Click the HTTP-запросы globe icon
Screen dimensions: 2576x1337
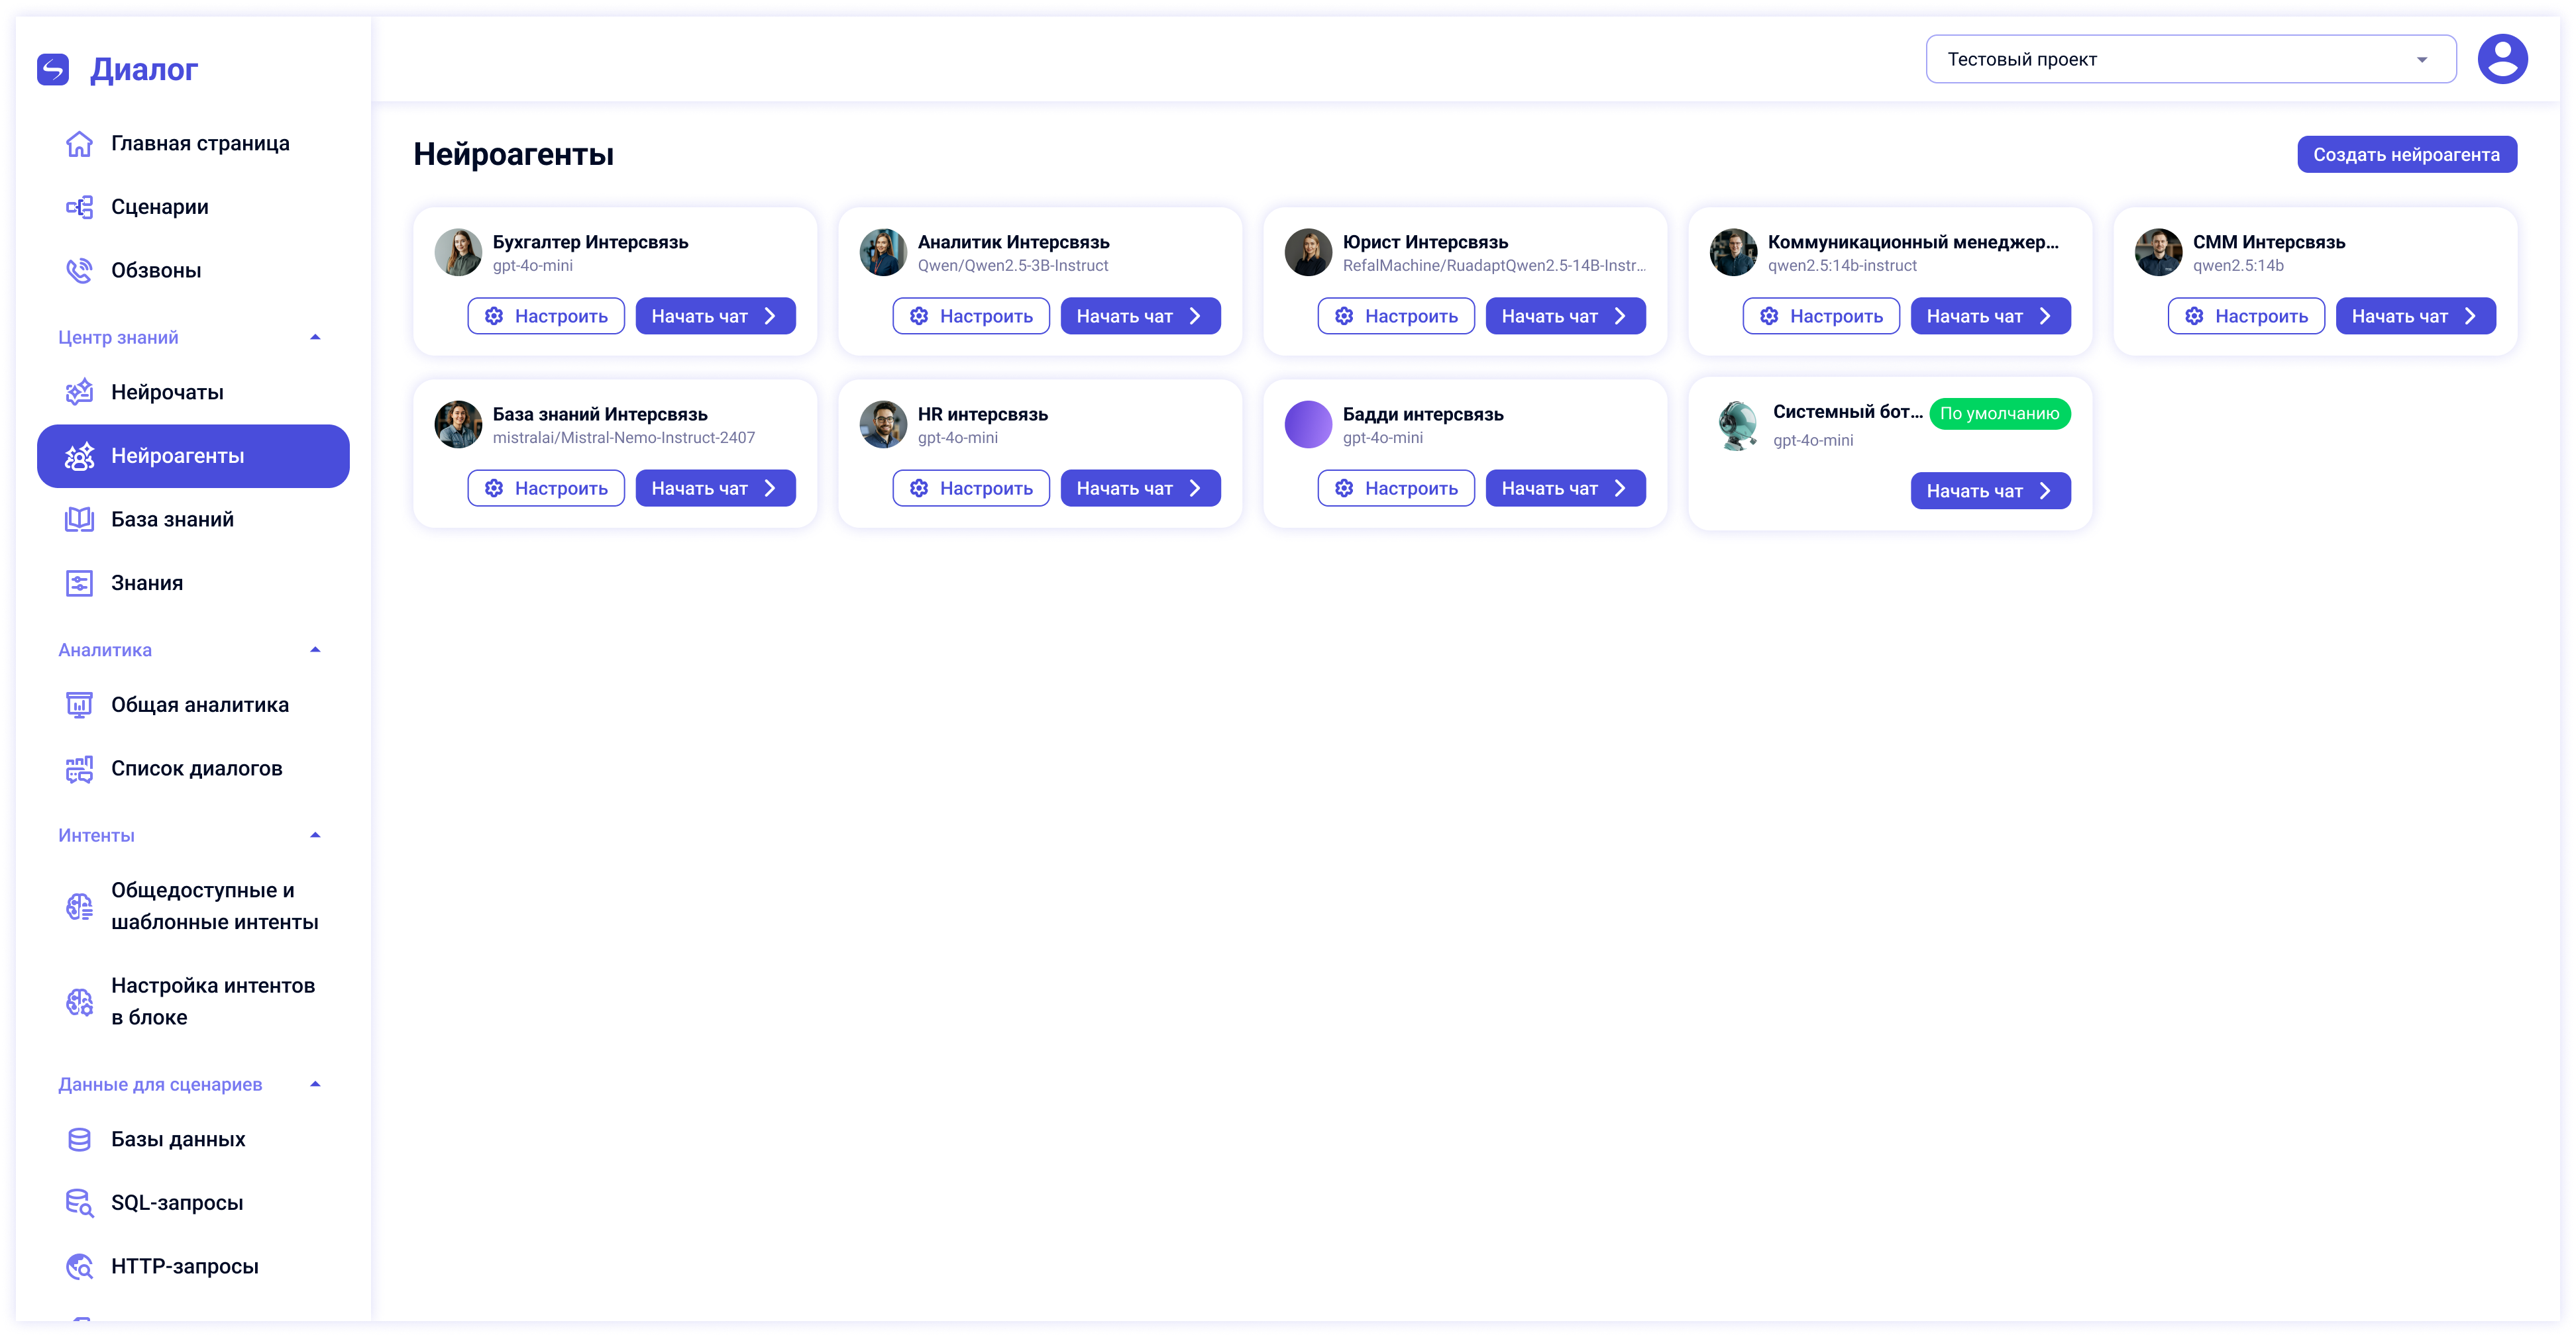80,1267
